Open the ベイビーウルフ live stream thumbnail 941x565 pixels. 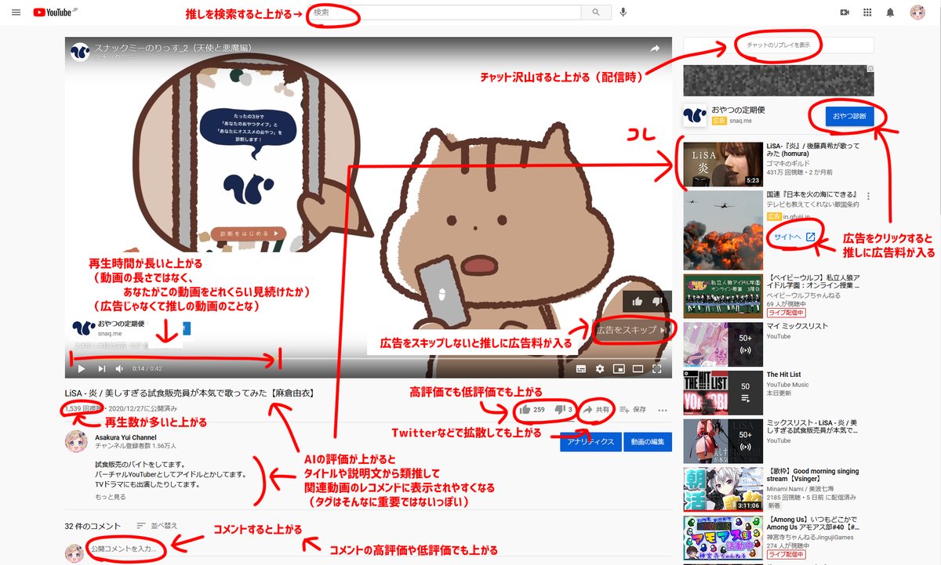tap(721, 295)
